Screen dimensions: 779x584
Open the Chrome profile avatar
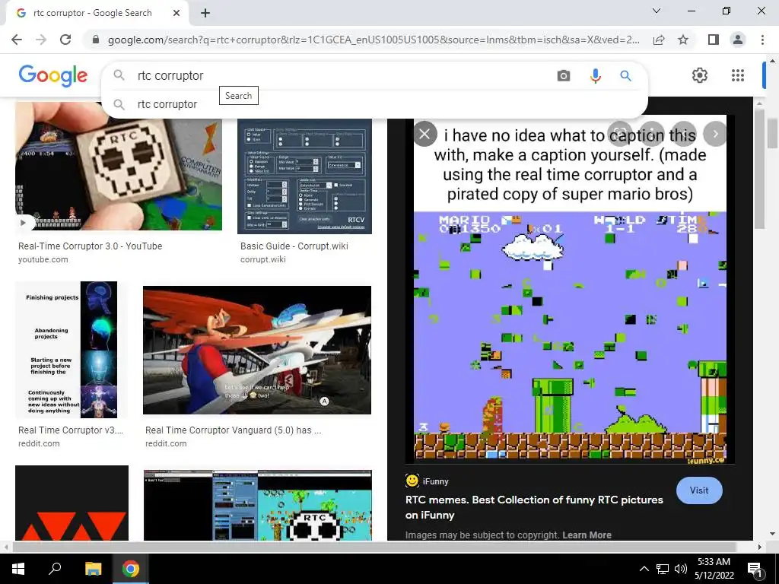click(738, 40)
